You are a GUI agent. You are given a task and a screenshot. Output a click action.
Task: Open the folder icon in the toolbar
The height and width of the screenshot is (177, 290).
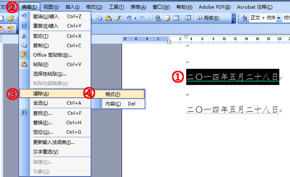coord(11,18)
